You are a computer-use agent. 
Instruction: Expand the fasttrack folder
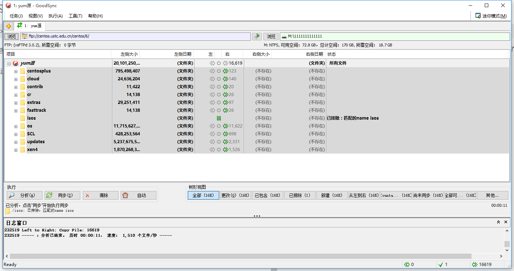[x=16, y=111]
